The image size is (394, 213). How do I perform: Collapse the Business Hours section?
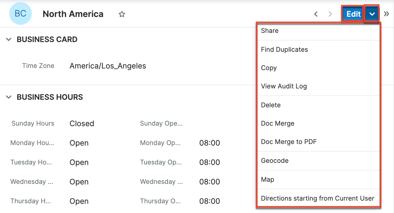(9, 97)
